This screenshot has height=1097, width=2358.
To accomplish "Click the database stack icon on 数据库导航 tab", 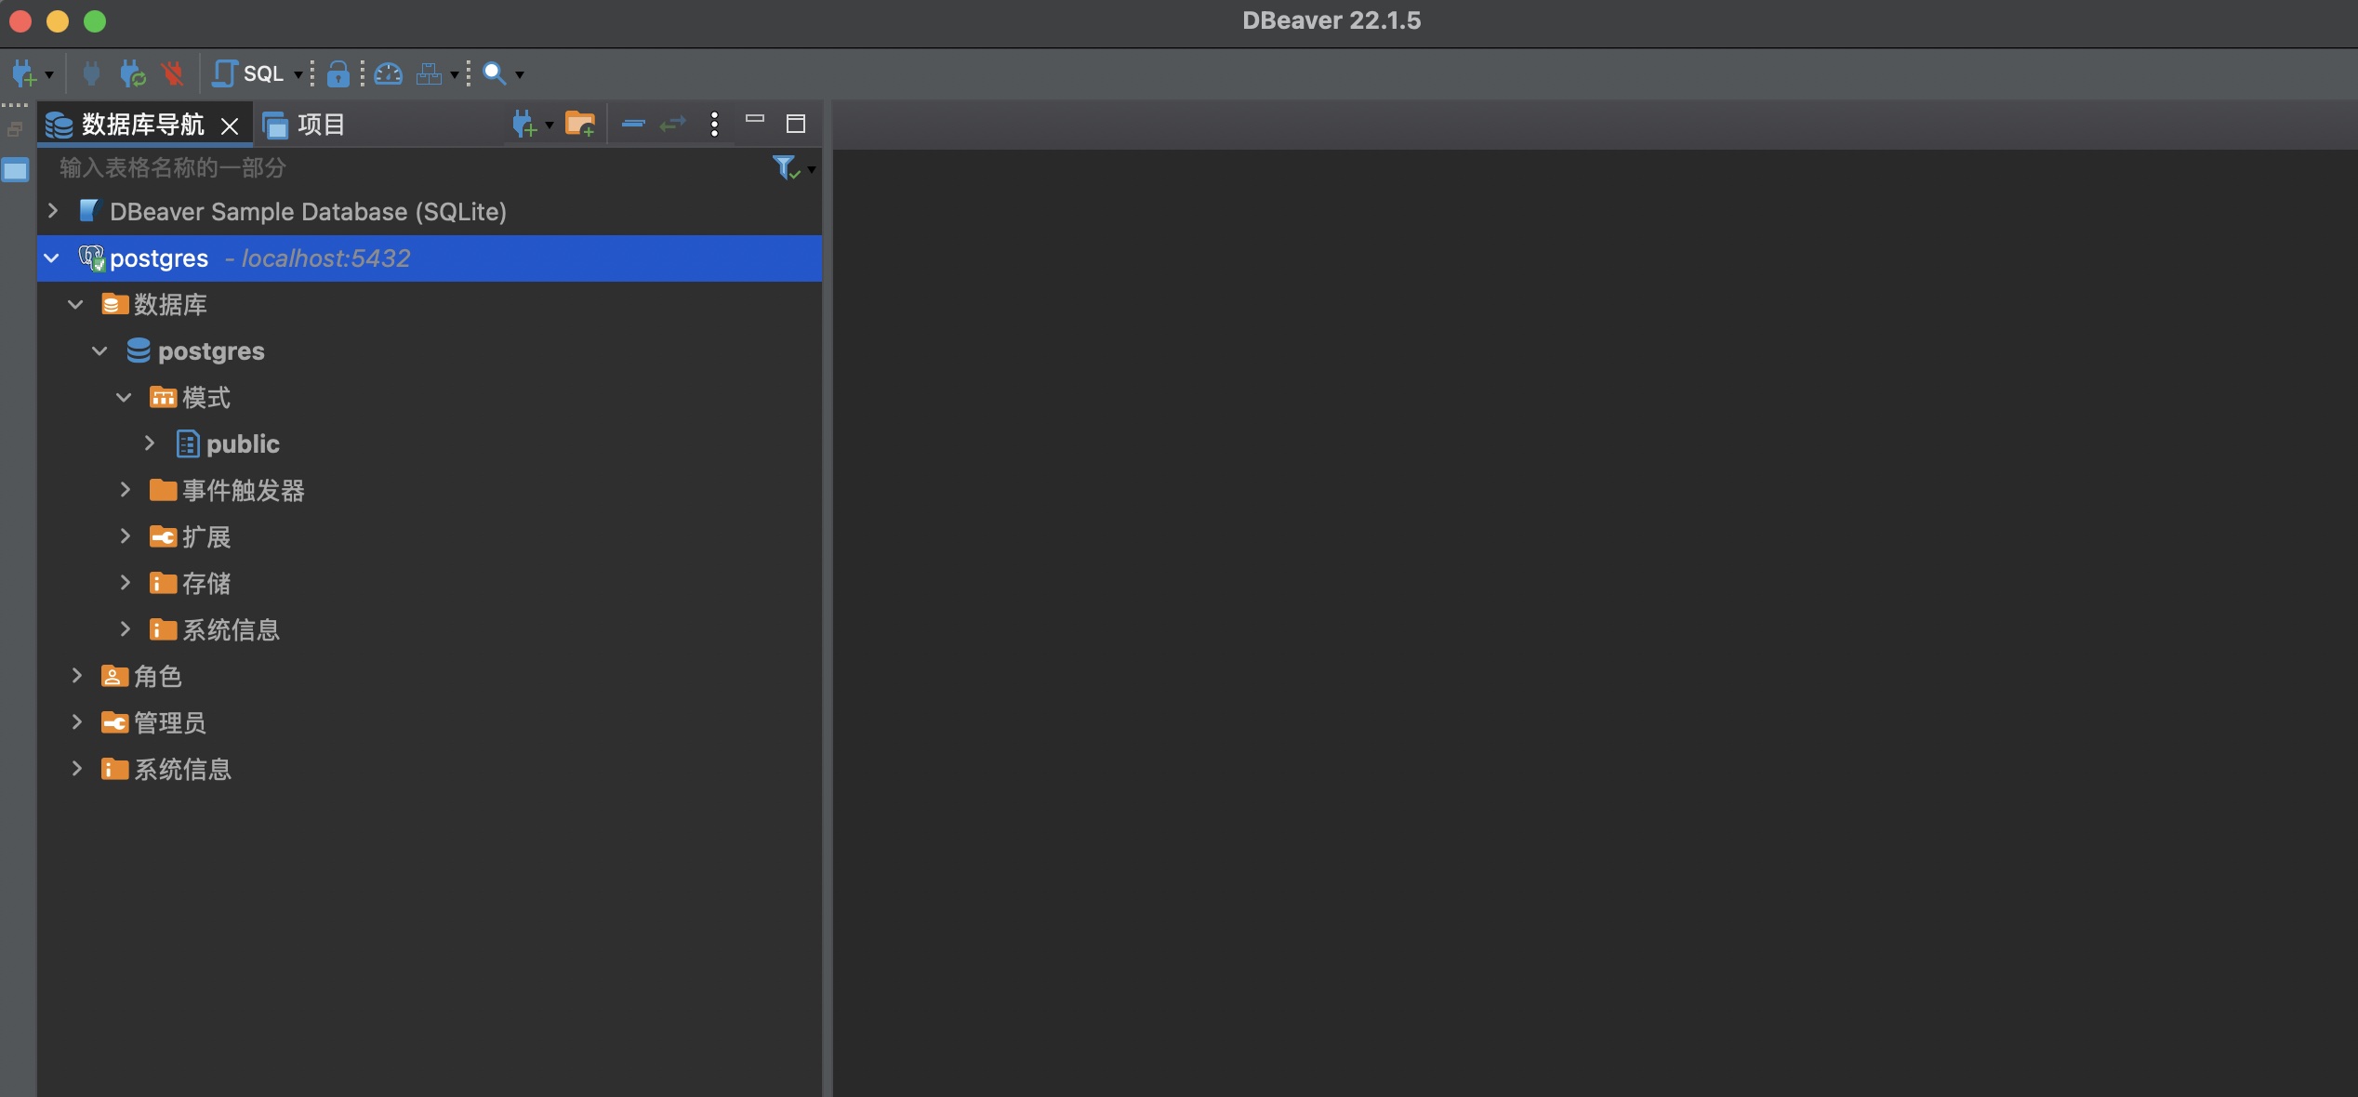I will click(59, 125).
